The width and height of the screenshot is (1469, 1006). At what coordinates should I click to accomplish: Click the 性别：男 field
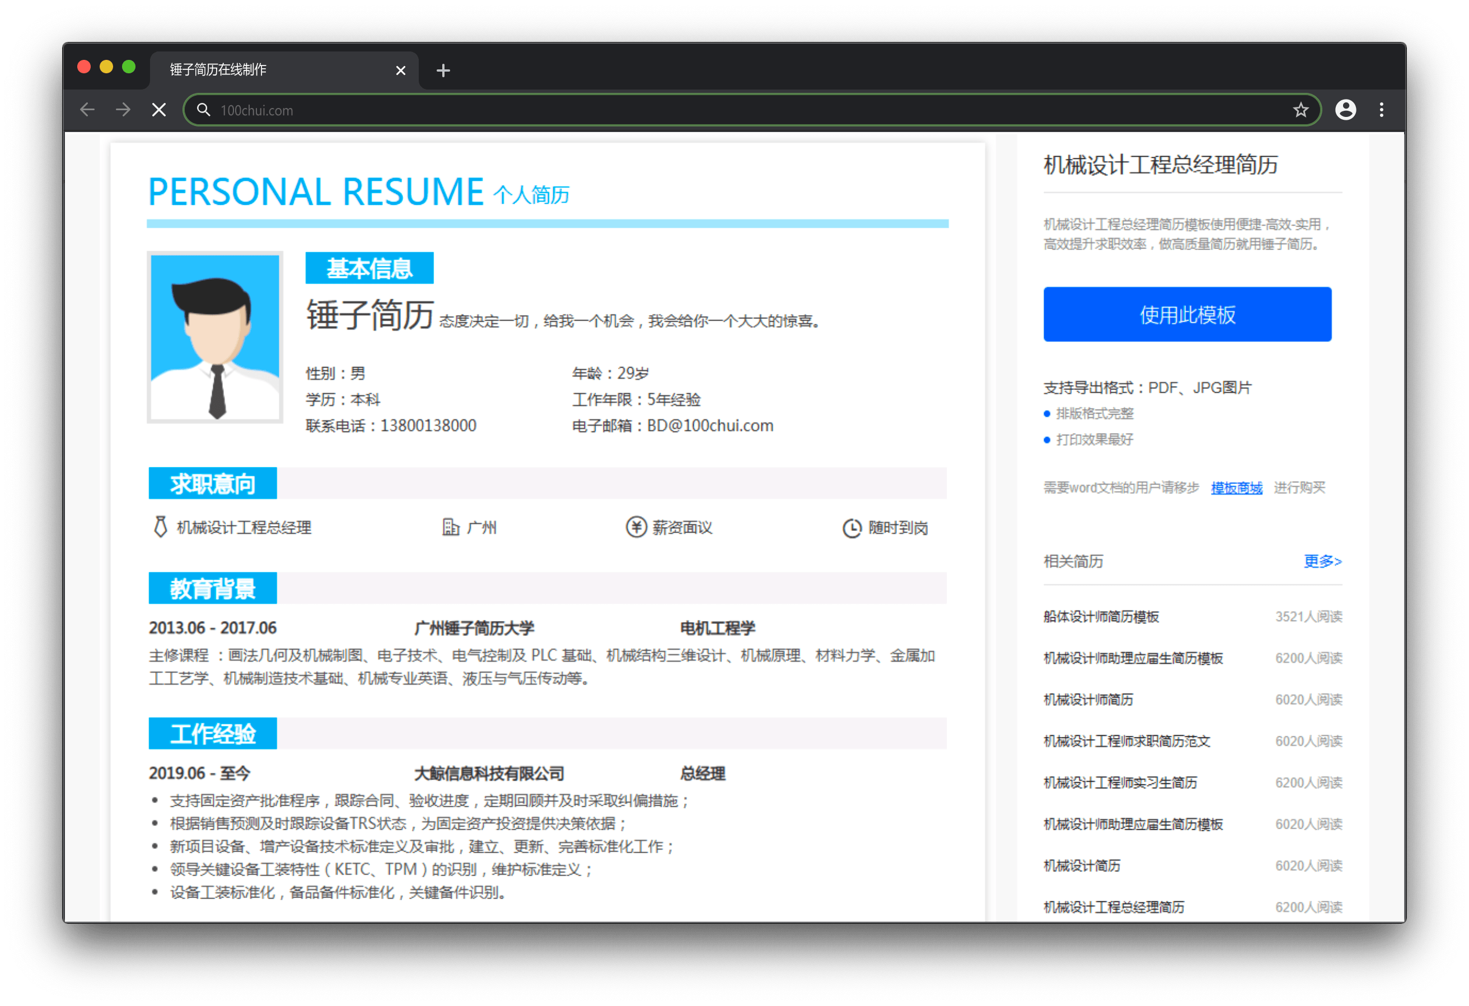pos(336,373)
